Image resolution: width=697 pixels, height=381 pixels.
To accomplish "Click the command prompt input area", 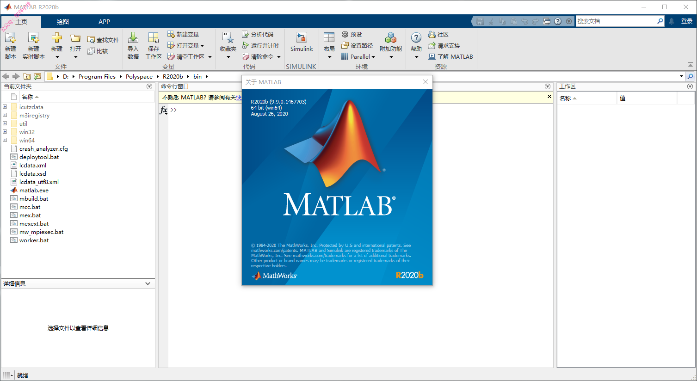I will click(x=361, y=110).
